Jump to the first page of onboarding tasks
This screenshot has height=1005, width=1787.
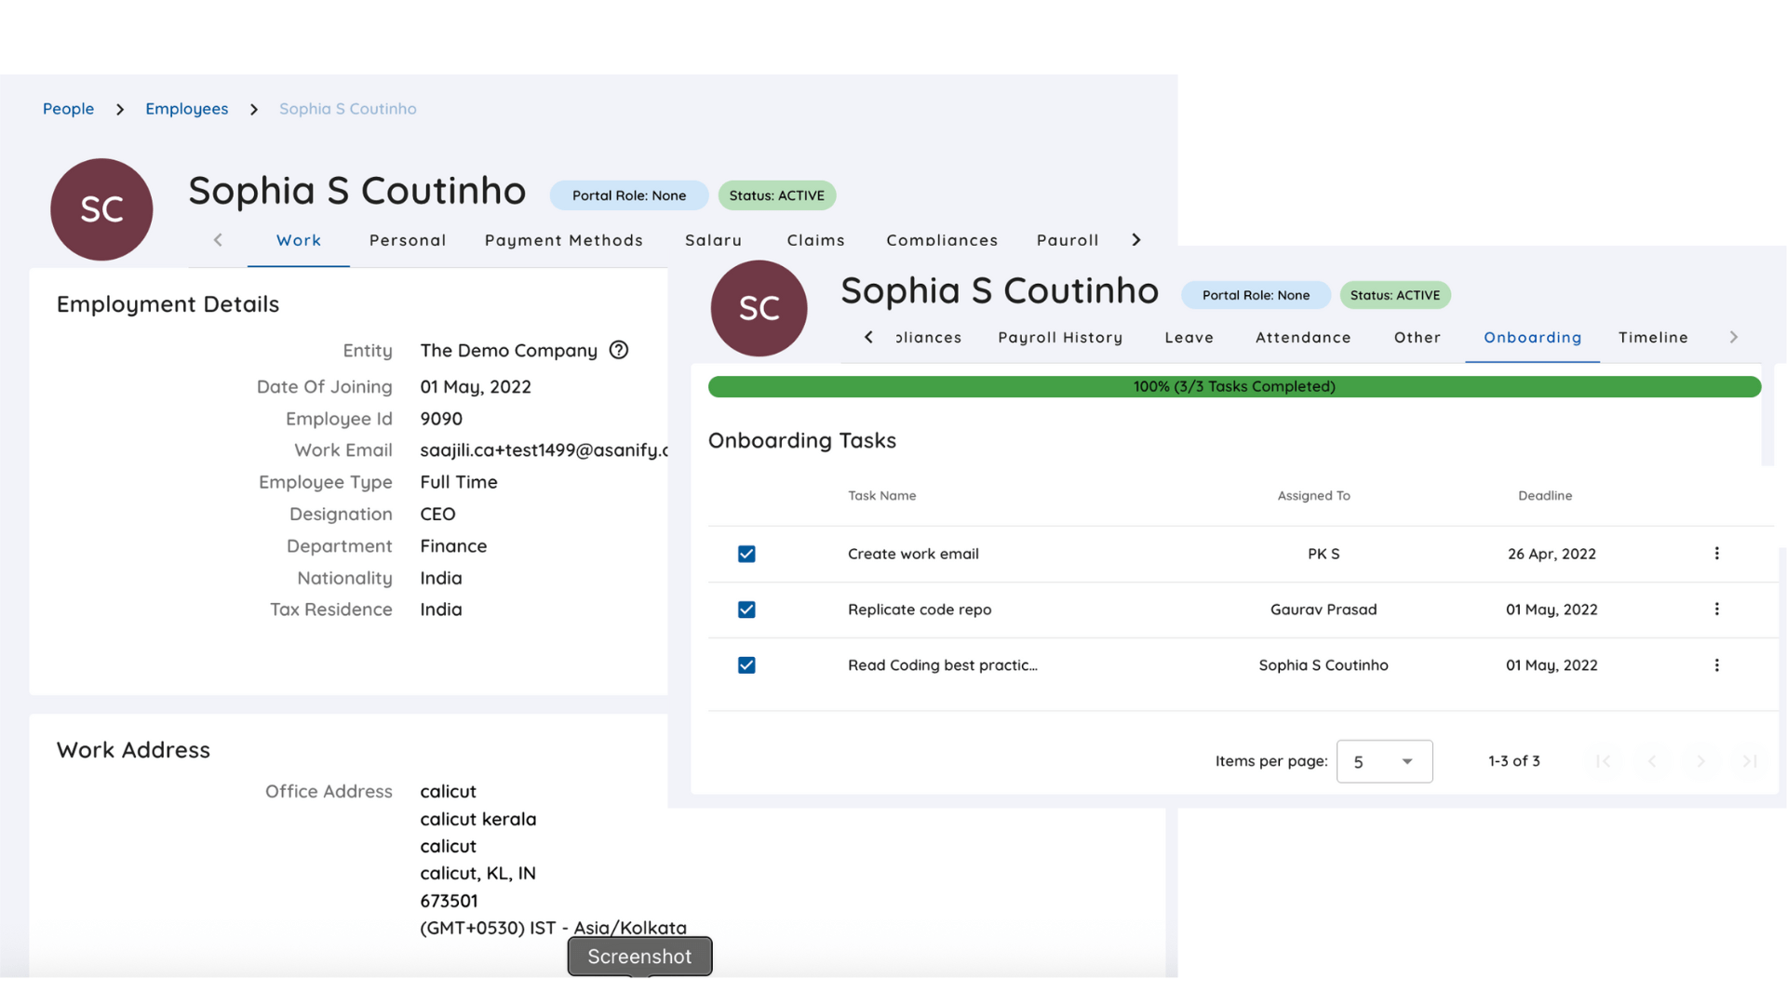(x=1603, y=760)
